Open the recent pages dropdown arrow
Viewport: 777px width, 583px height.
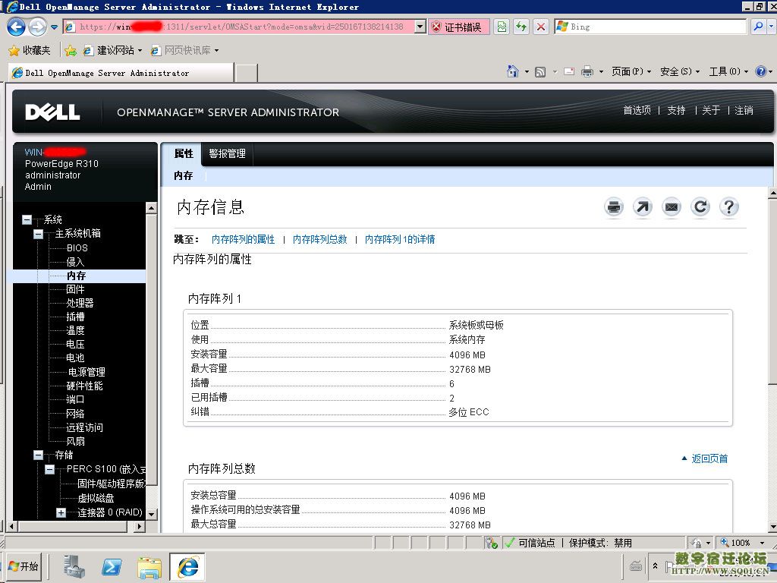54,27
